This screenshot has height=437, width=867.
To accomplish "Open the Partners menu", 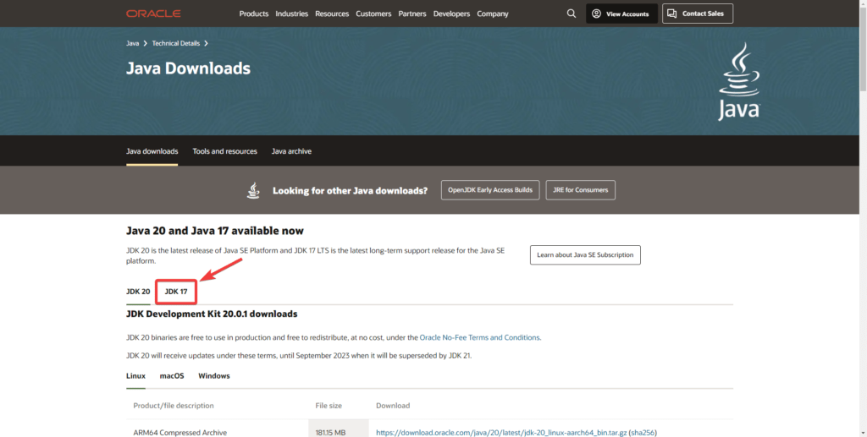I will [x=412, y=14].
